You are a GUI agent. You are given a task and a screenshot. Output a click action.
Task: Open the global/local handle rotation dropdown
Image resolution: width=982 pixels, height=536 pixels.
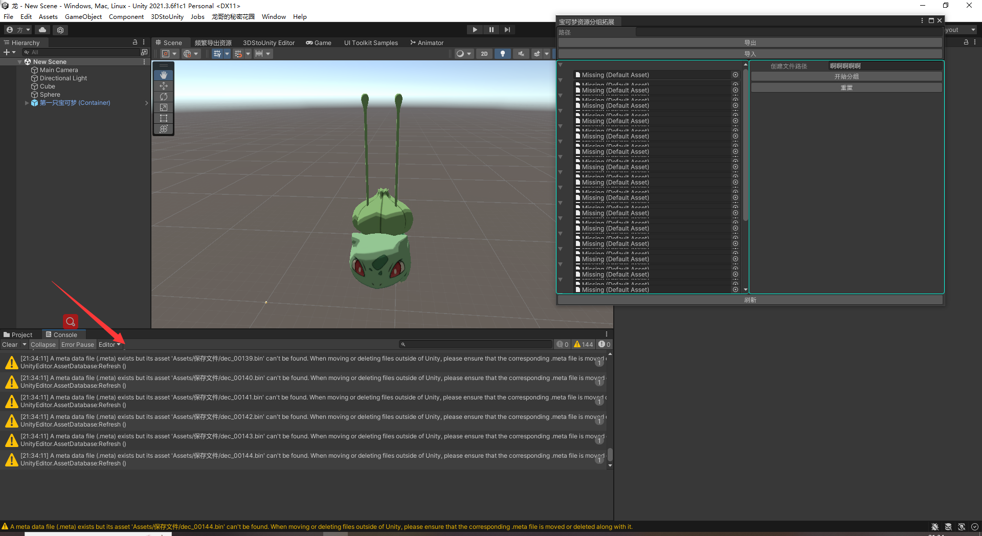(191, 54)
